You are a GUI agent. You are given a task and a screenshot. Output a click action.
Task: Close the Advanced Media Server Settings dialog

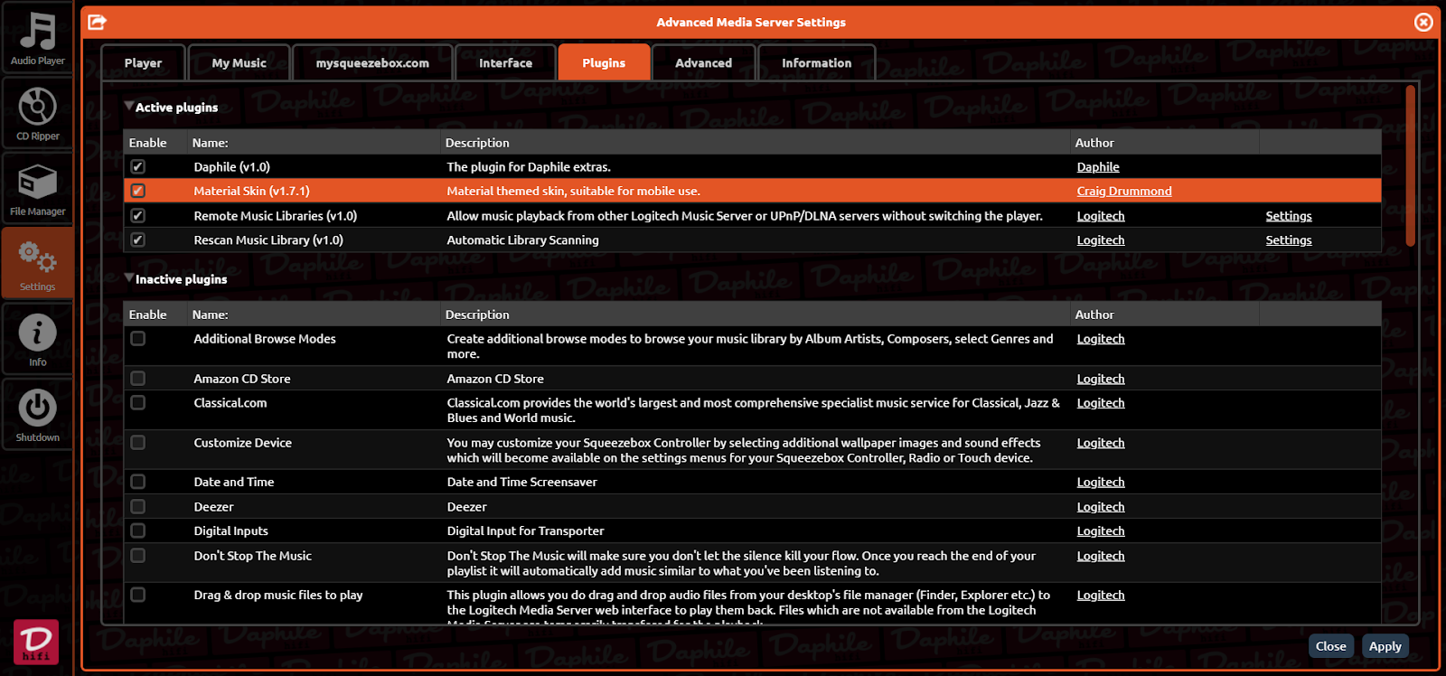[x=1423, y=22]
